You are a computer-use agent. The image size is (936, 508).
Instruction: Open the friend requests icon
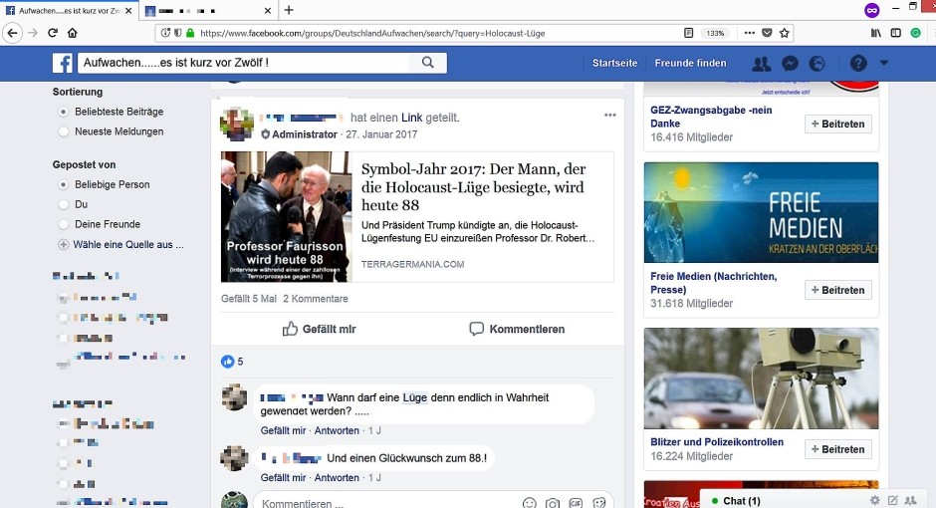[762, 63]
